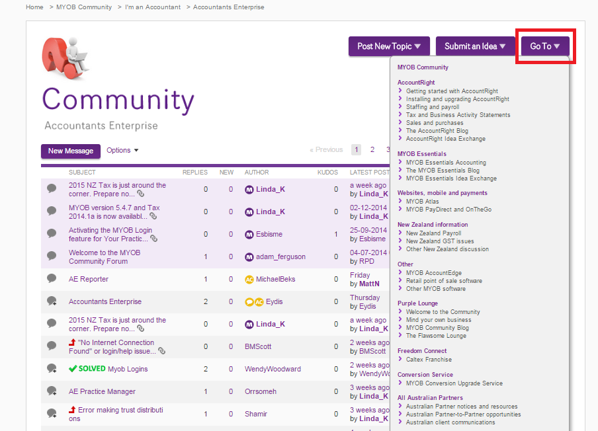This screenshot has width=598, height=431.
Task: Navigate to I'm an Accountant breadcrumb
Action: point(153,7)
